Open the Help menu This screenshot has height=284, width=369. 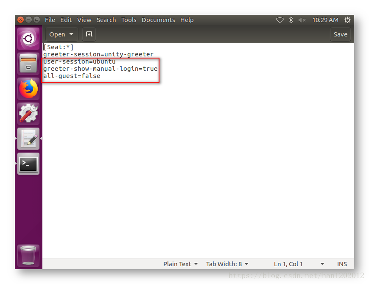tap(187, 20)
